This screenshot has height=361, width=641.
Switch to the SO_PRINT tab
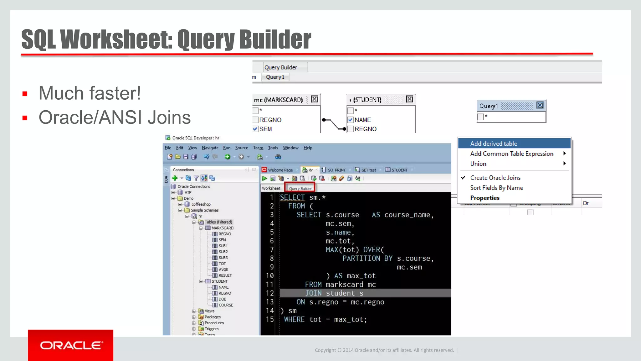click(336, 170)
